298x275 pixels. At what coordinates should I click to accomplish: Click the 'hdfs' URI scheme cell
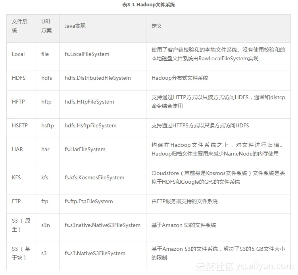point(48,81)
